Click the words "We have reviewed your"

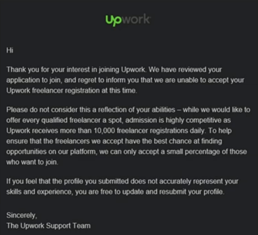[x=185, y=70]
